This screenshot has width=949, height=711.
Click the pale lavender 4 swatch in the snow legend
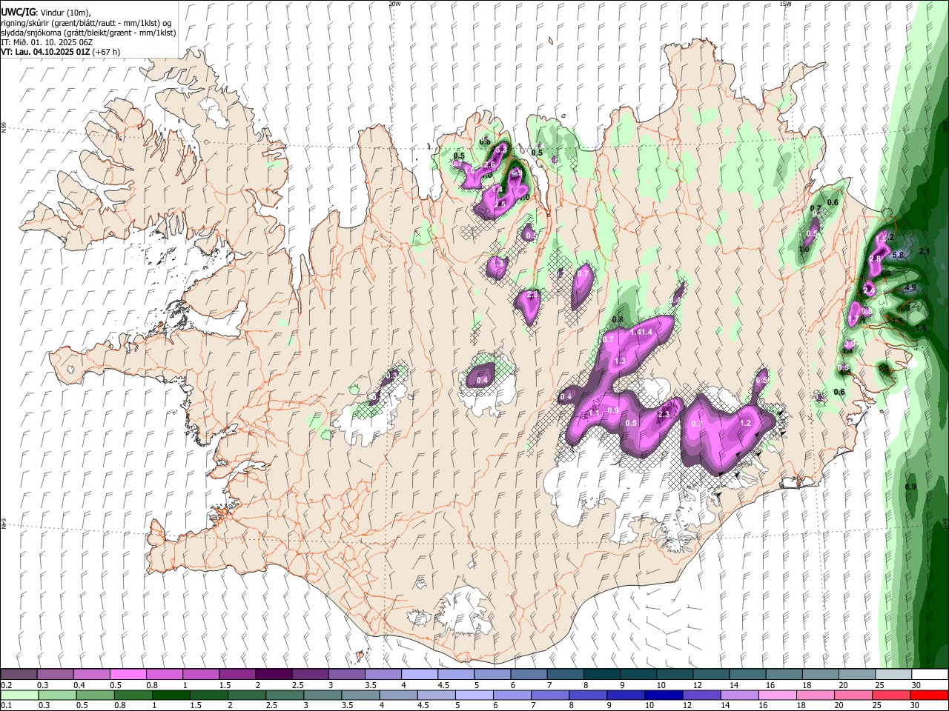pyautogui.click(x=419, y=674)
